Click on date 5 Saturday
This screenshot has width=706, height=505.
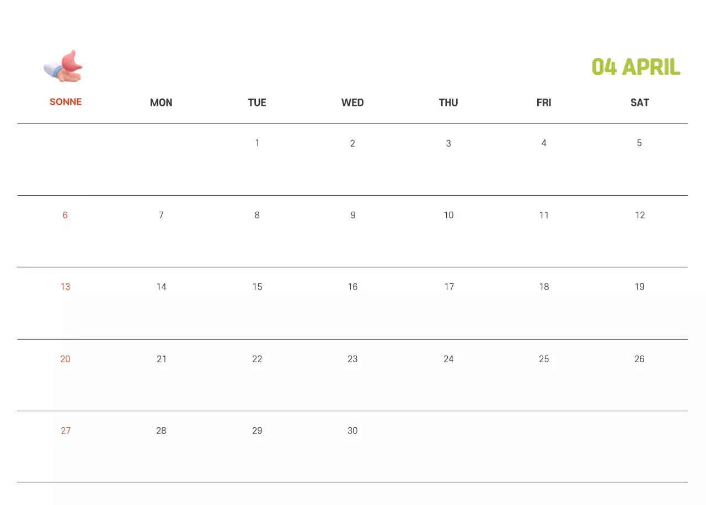pos(639,143)
